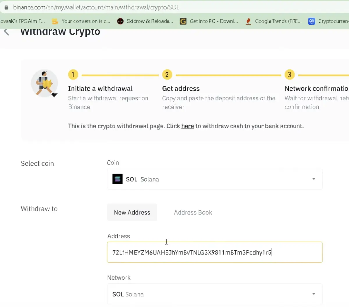Go back using the arrow beside Withdraw Crypto
The width and height of the screenshot is (349, 307).
click(6, 32)
